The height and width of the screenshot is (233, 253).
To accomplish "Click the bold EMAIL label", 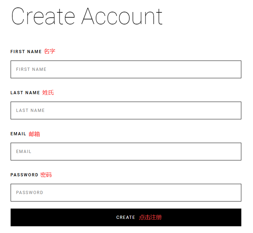I will tap(18, 134).
